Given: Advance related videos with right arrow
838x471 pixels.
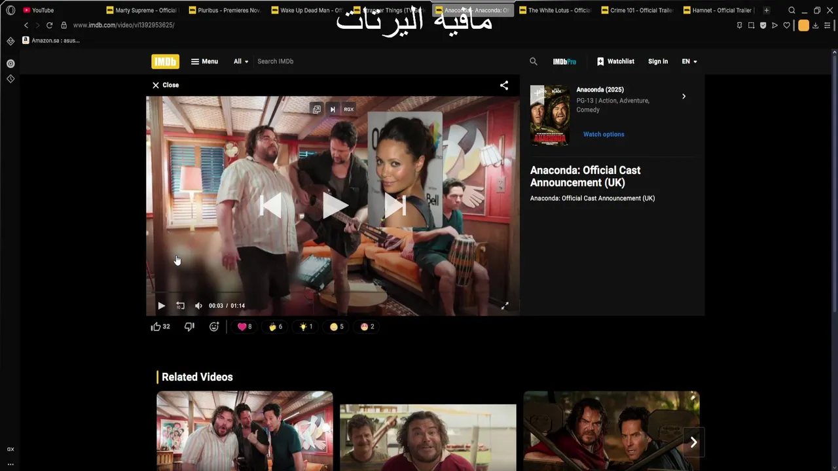Looking at the screenshot, I should pos(694,442).
